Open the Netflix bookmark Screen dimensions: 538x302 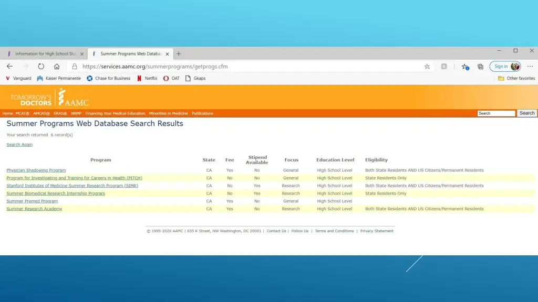[x=147, y=79]
